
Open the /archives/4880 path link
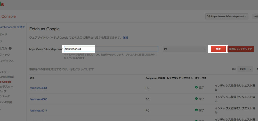(x=38, y=99)
